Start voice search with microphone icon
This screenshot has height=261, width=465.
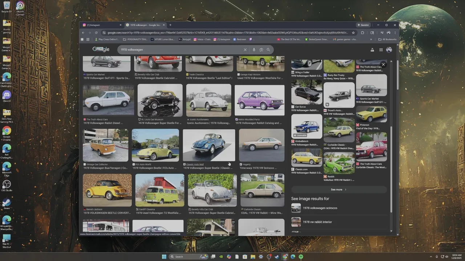point(254,50)
